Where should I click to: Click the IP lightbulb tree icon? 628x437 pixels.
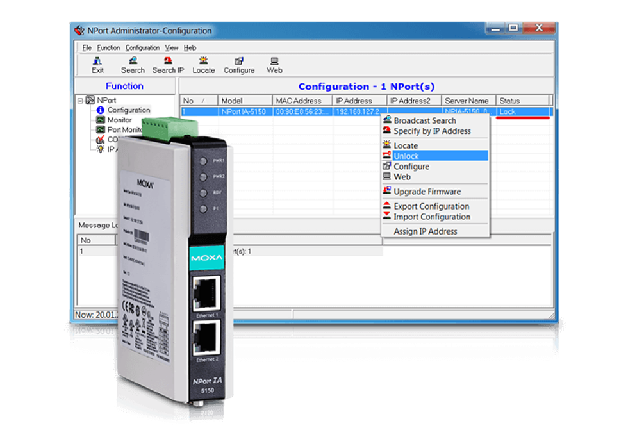pyautogui.click(x=101, y=149)
